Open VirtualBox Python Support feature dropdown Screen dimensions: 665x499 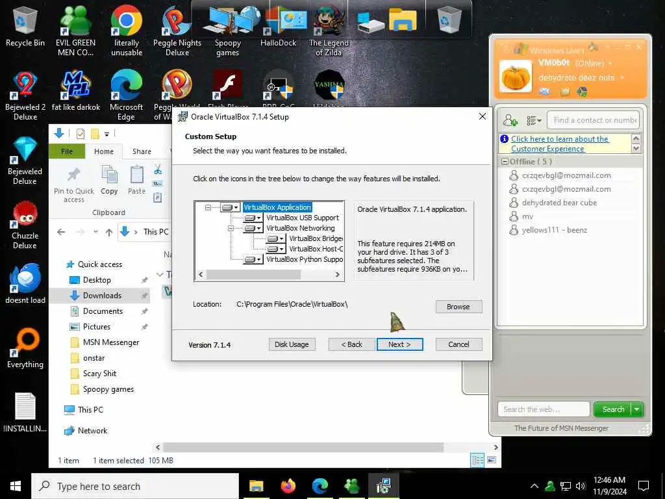pos(253,259)
